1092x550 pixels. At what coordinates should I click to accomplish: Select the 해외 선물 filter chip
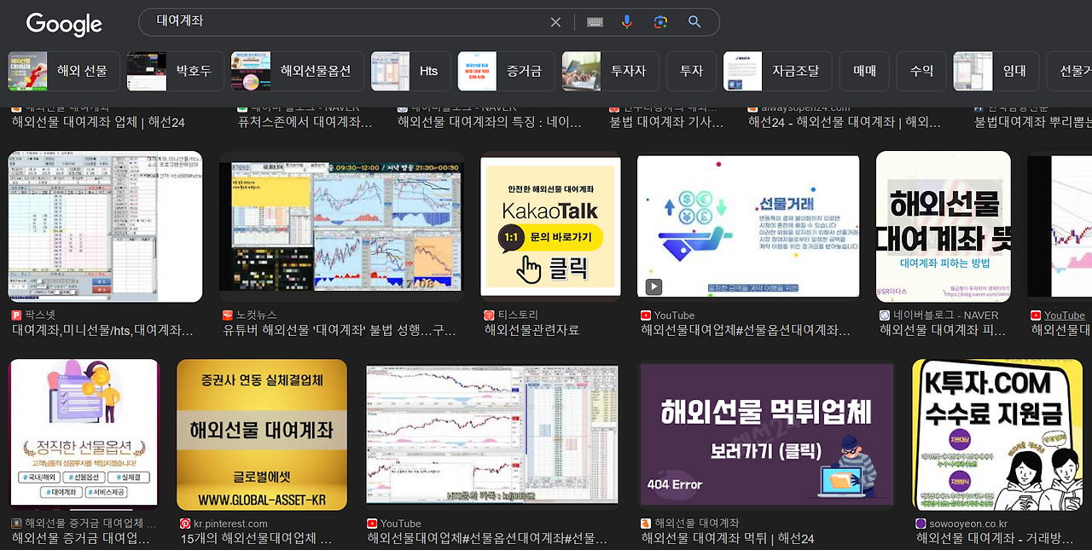tap(64, 71)
